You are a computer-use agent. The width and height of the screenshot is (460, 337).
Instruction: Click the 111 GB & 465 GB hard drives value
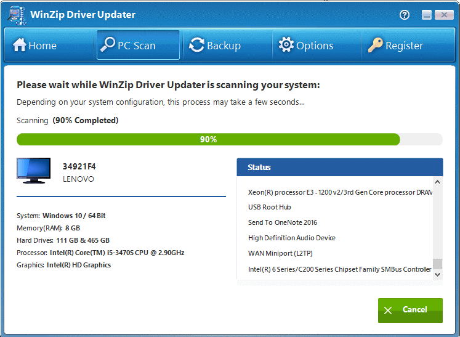83,240
